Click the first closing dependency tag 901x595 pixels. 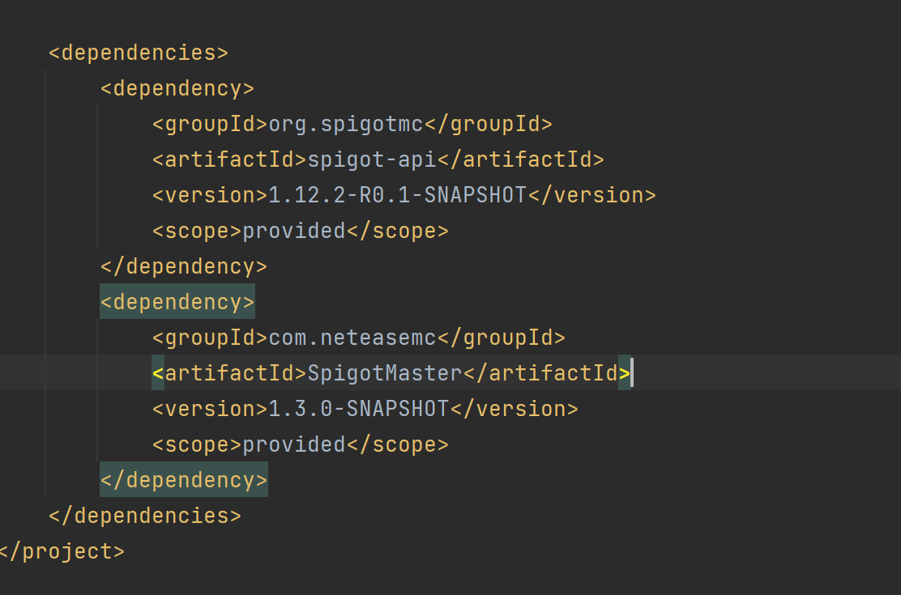184,266
